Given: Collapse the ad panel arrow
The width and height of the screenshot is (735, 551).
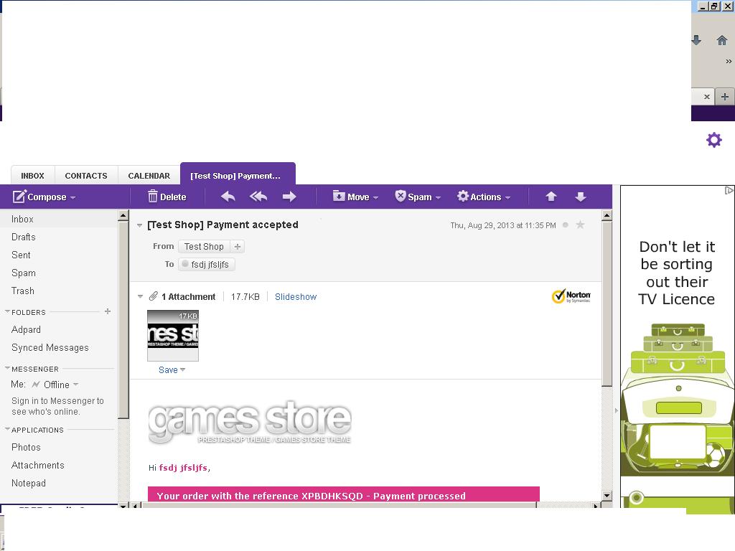Looking at the screenshot, I should click(617, 410).
